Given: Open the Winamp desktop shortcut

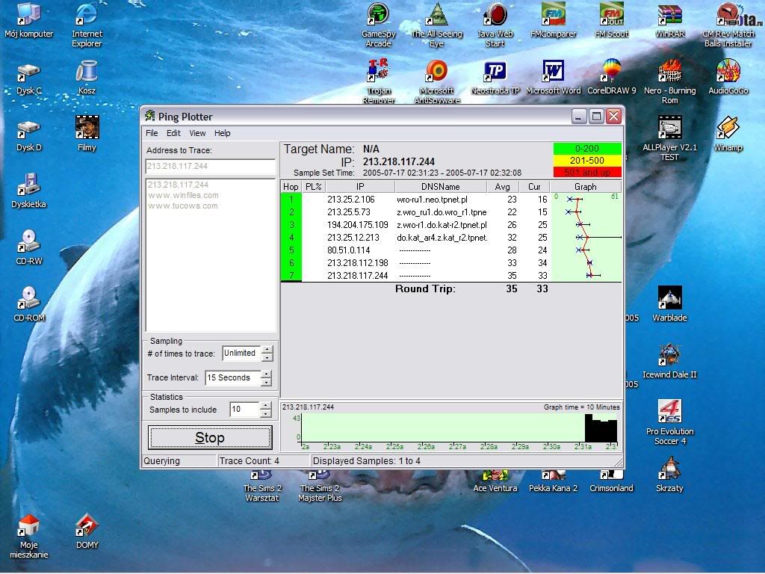Looking at the screenshot, I should click(728, 129).
